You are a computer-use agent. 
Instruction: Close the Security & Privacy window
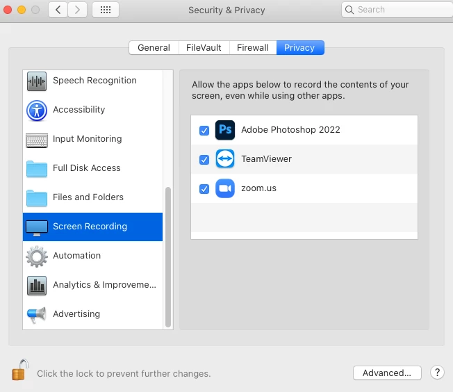[x=8, y=10]
